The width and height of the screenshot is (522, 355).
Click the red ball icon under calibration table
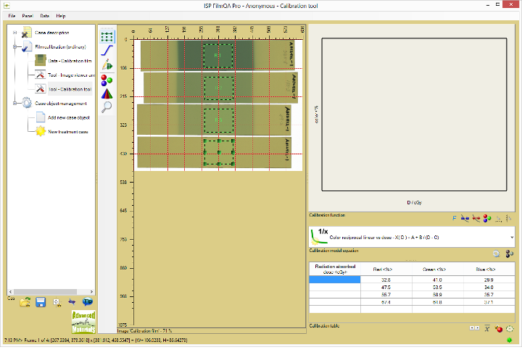click(x=498, y=329)
